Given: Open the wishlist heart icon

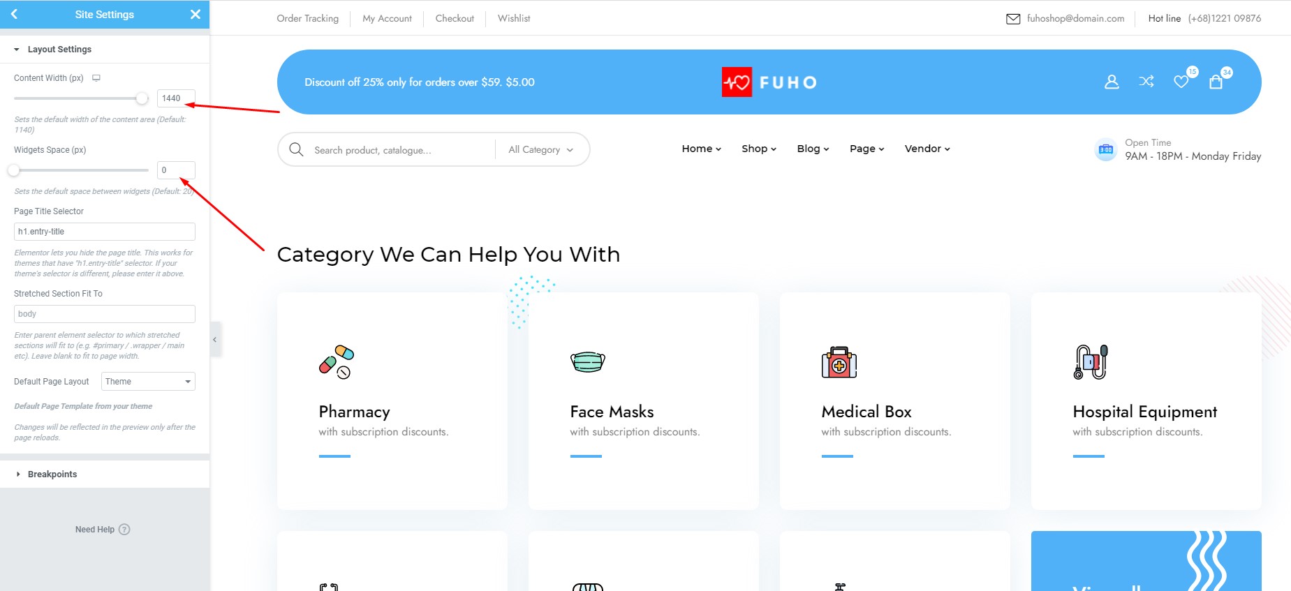Looking at the screenshot, I should (1181, 82).
